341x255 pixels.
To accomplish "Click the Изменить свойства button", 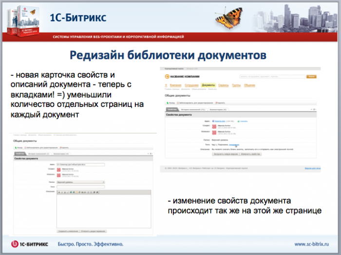I will (x=250, y=154).
